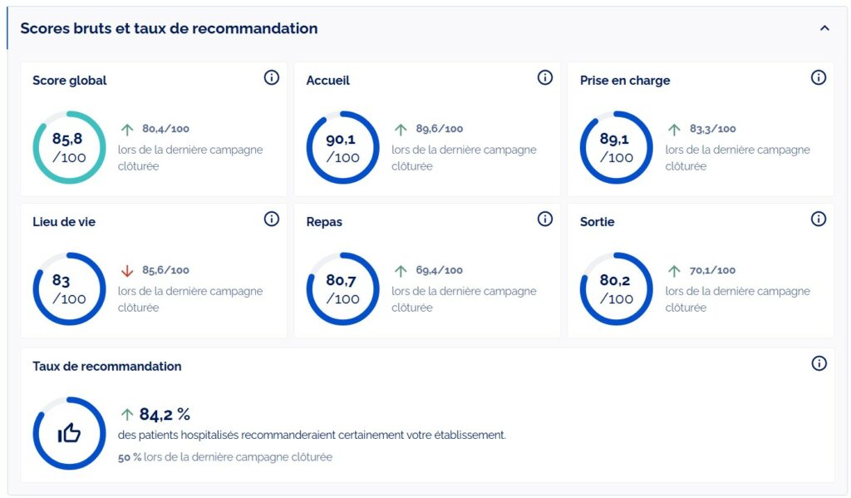Click info icon on Score global card
The width and height of the screenshot is (851, 498).
pos(271,77)
